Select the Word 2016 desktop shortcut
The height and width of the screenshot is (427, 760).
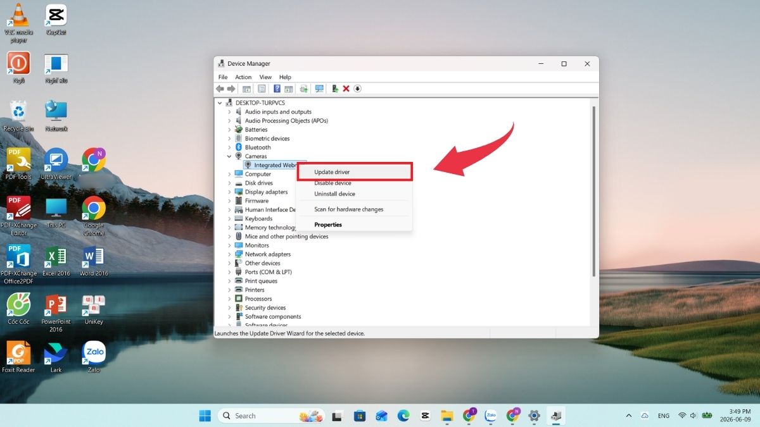94,261
